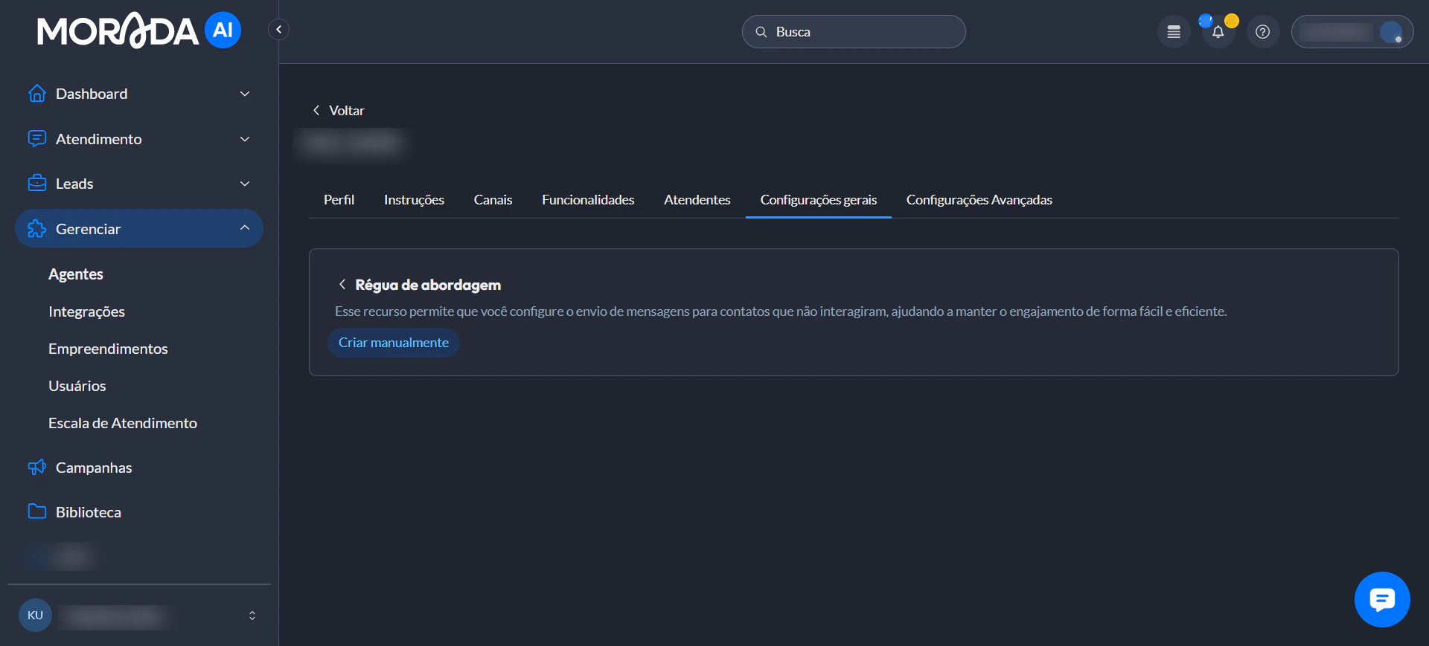This screenshot has width=1429, height=646.
Task: Open notifications bell
Action: click(1218, 32)
